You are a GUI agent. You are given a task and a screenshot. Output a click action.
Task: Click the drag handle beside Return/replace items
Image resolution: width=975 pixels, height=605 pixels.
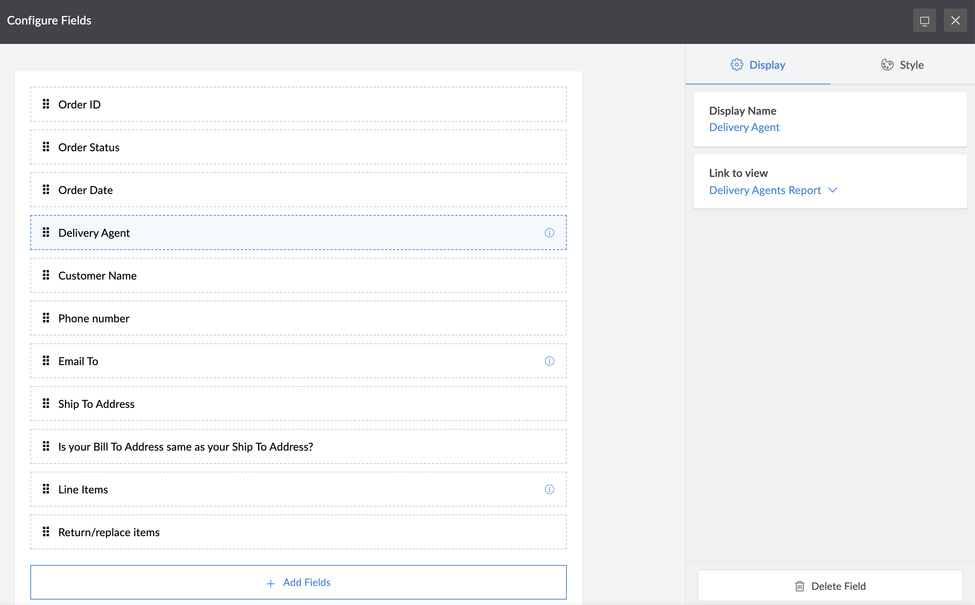point(46,532)
